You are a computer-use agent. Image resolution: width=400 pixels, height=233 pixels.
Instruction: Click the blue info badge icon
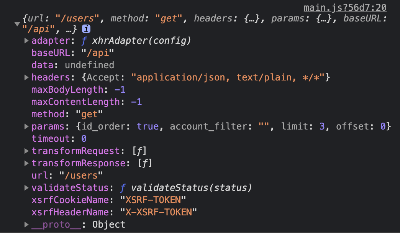[x=86, y=29]
